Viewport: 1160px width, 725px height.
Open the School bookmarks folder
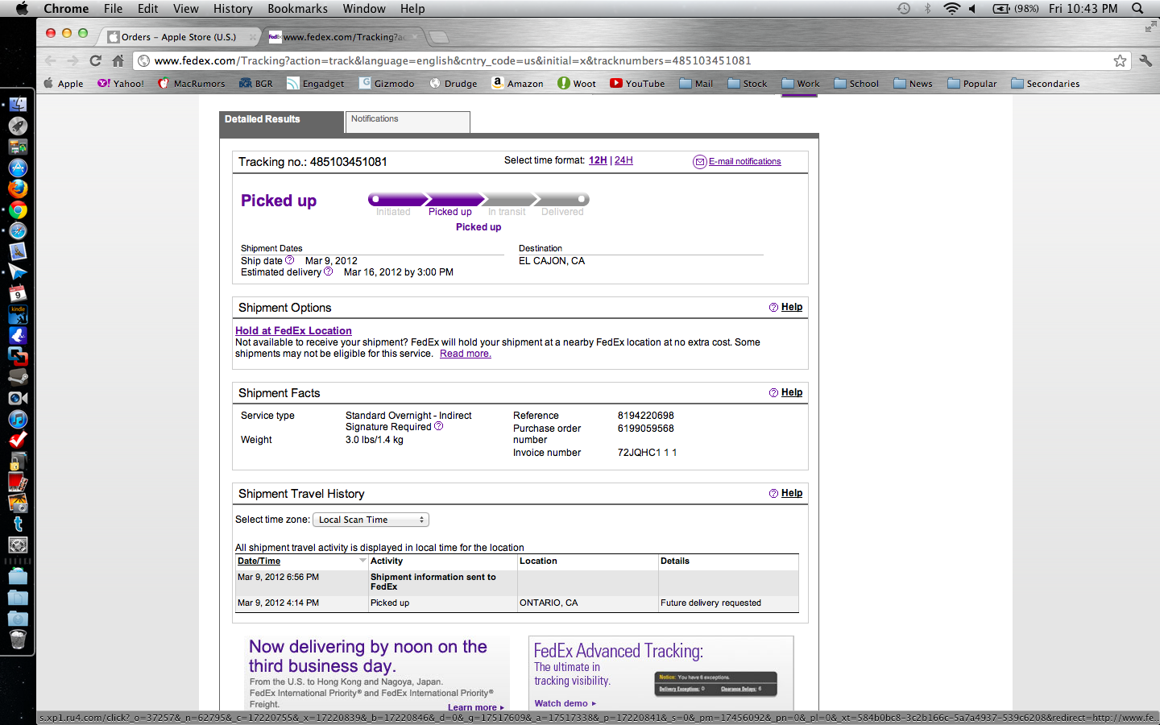coord(856,83)
